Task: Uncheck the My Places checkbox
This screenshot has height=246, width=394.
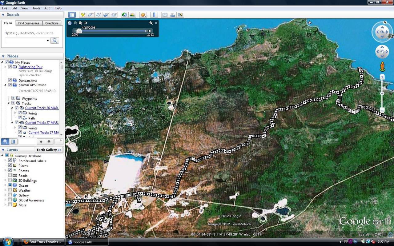Action: 7,62
